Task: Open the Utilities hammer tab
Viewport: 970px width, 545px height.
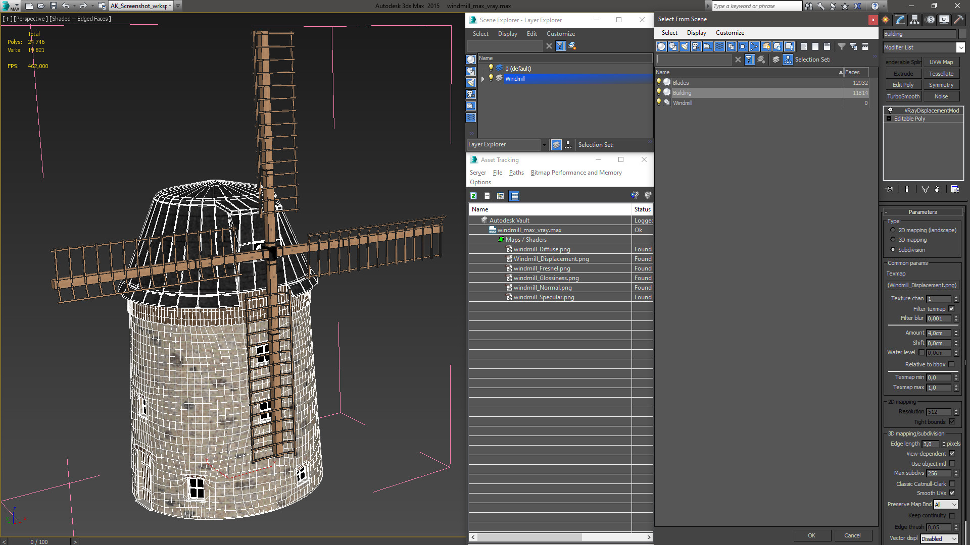Action: (958, 20)
